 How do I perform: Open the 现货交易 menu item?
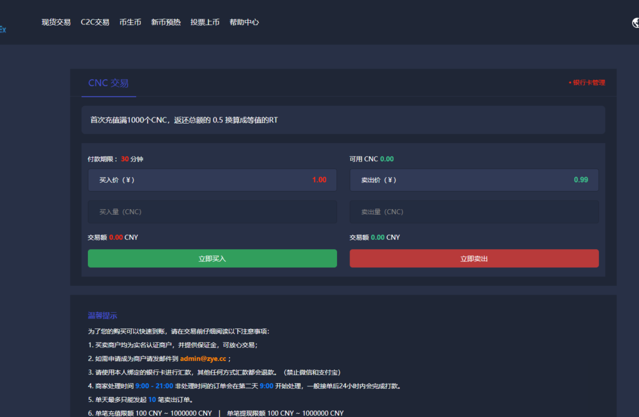(56, 22)
